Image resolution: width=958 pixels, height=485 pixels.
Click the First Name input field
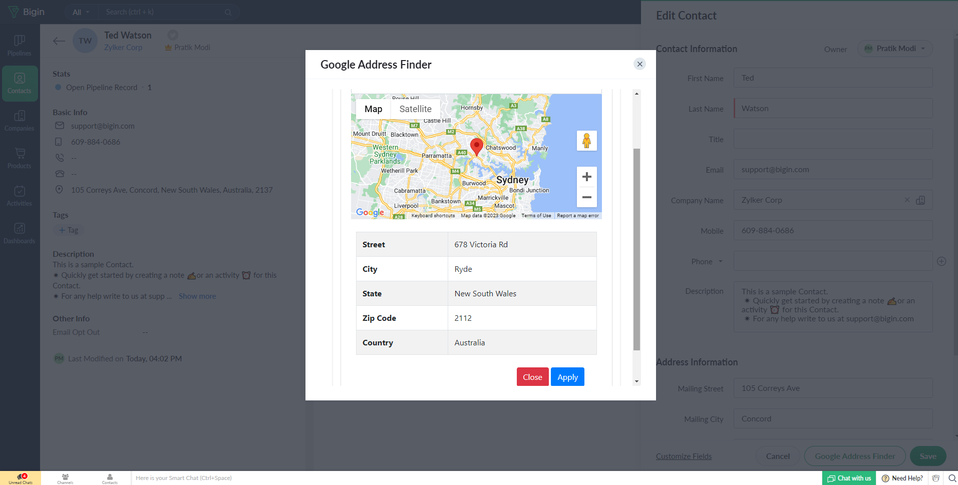click(x=833, y=78)
